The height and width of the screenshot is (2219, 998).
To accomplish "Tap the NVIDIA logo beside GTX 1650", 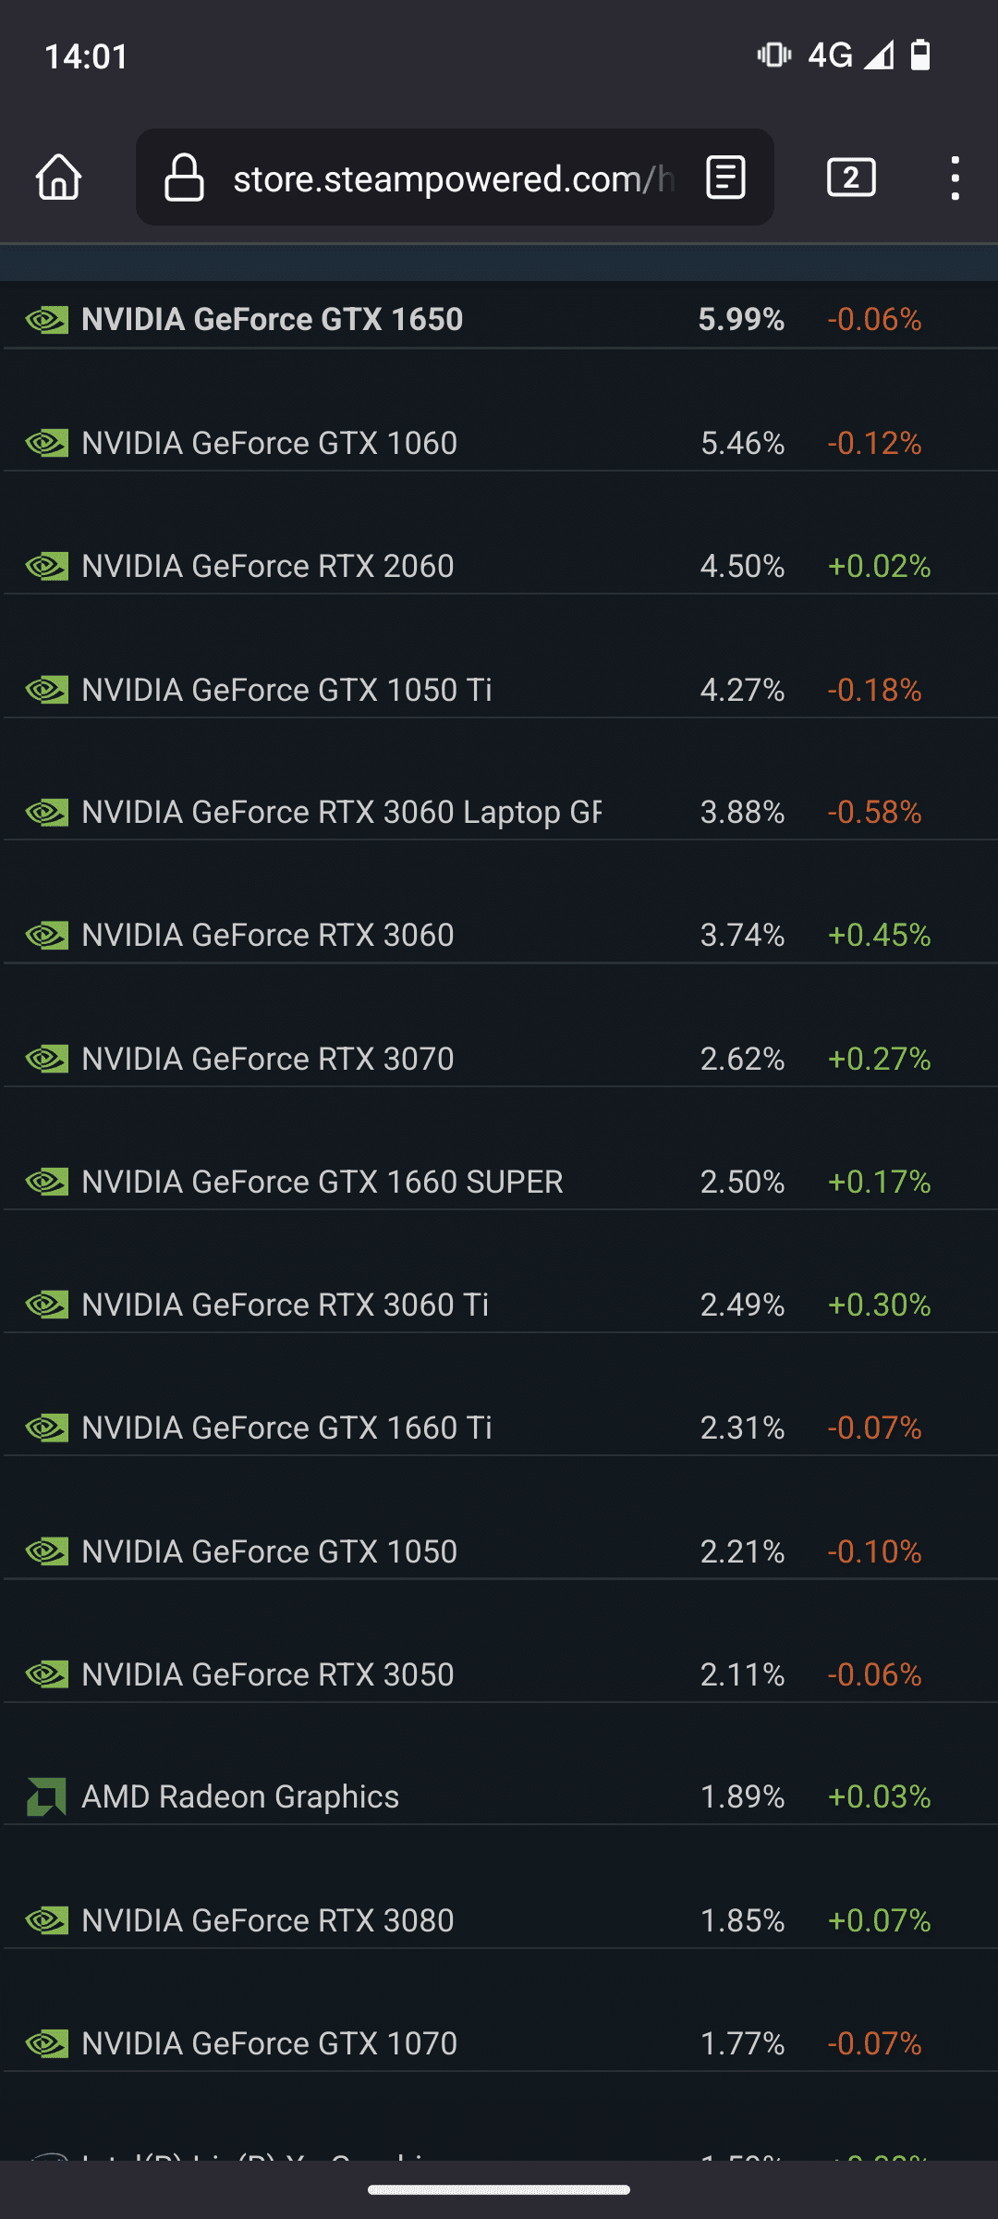I will (46, 320).
